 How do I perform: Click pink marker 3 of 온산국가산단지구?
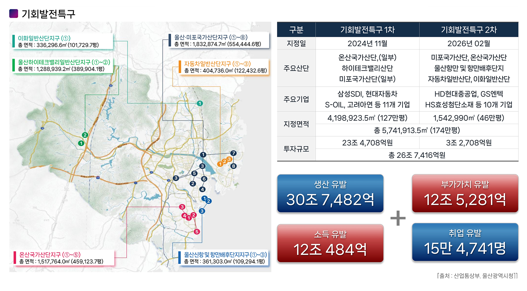click(x=182, y=207)
